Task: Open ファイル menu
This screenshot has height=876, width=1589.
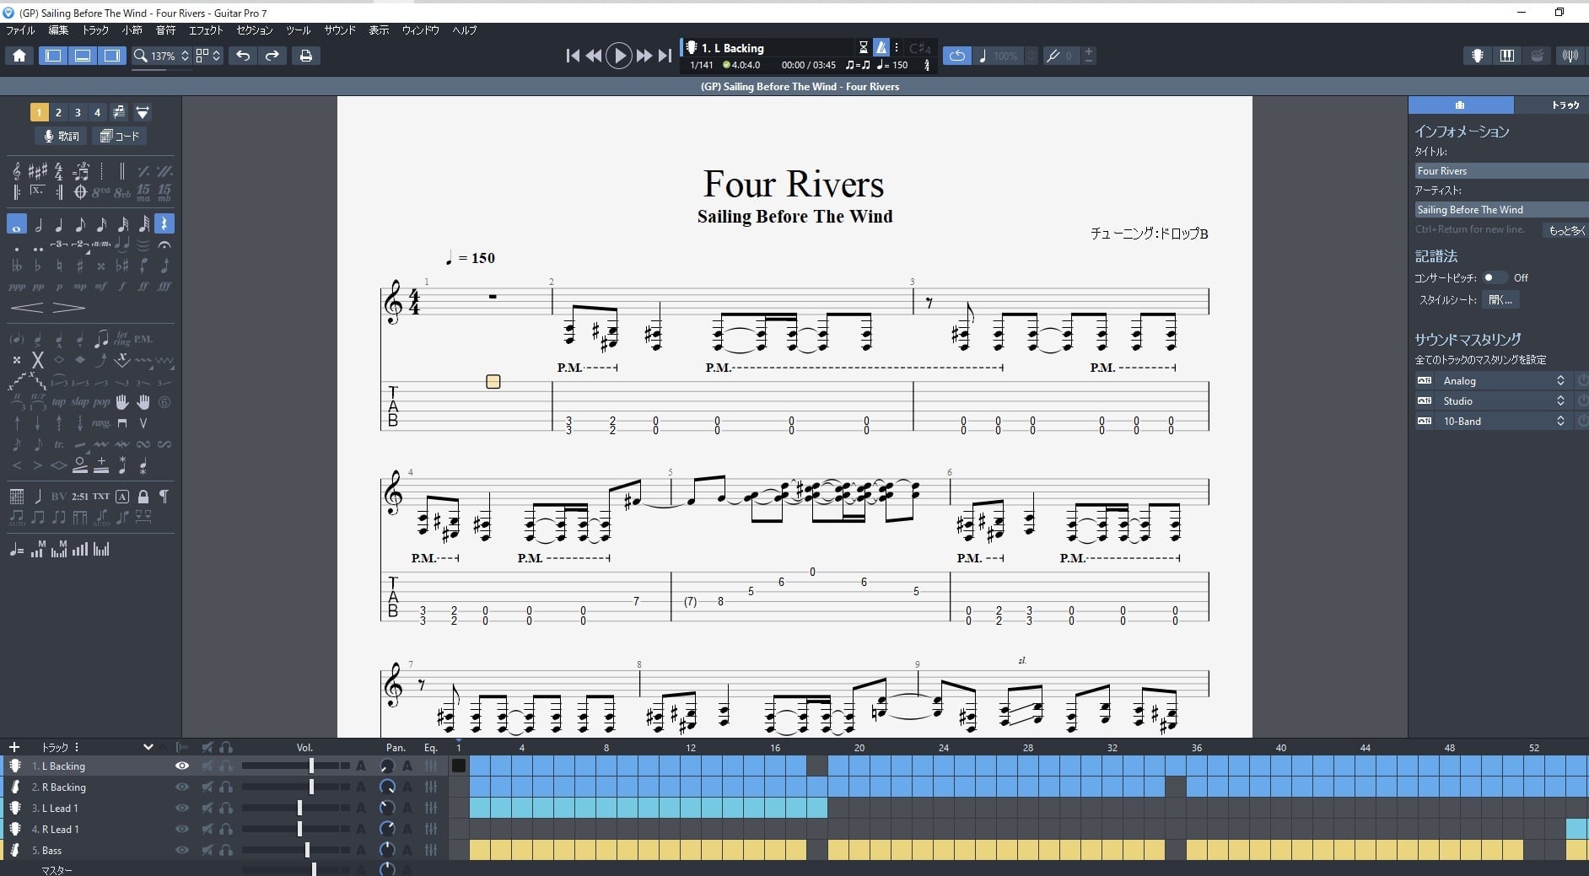Action: point(20,30)
